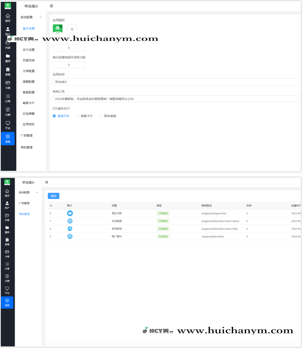Open 客服卡片 submenu item in side menu

(29, 103)
